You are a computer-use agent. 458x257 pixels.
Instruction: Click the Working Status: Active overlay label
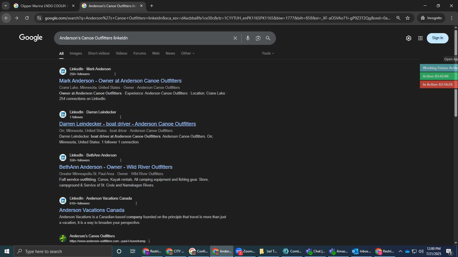pyautogui.click(x=439, y=68)
